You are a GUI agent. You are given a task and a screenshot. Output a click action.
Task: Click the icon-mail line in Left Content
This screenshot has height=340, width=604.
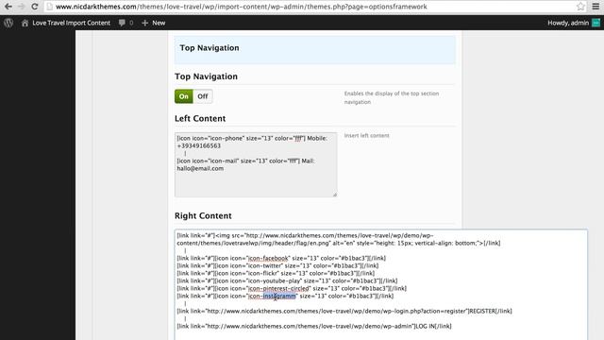(245, 161)
